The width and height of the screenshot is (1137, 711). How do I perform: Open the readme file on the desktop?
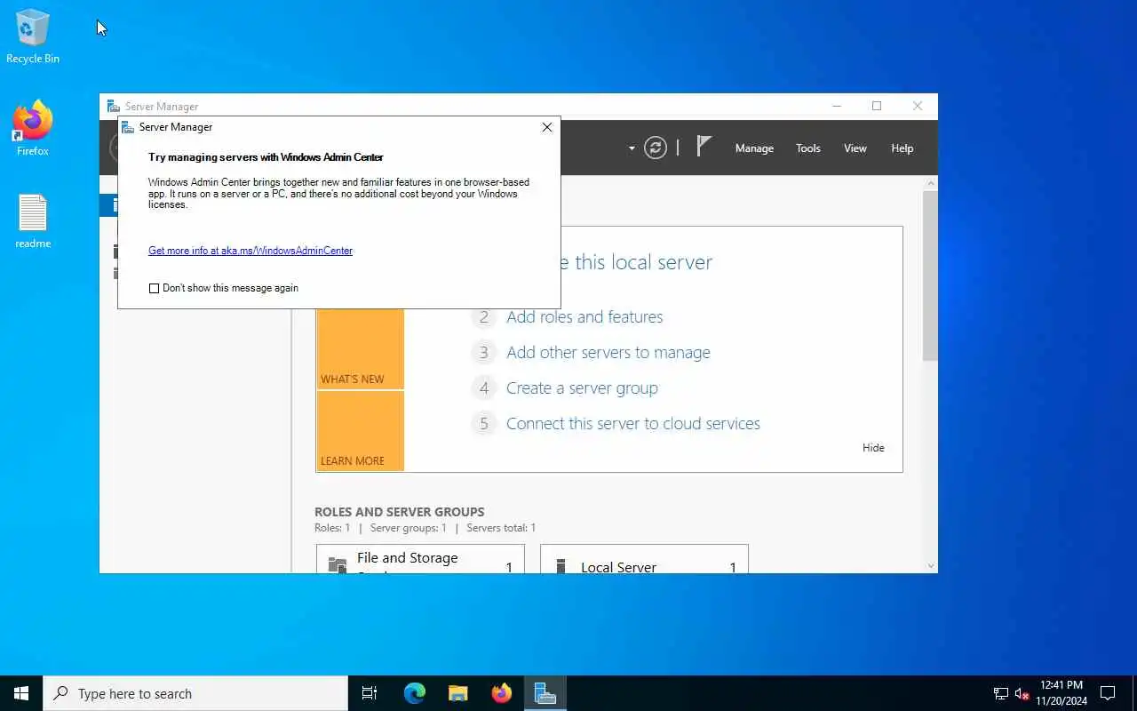click(x=33, y=222)
